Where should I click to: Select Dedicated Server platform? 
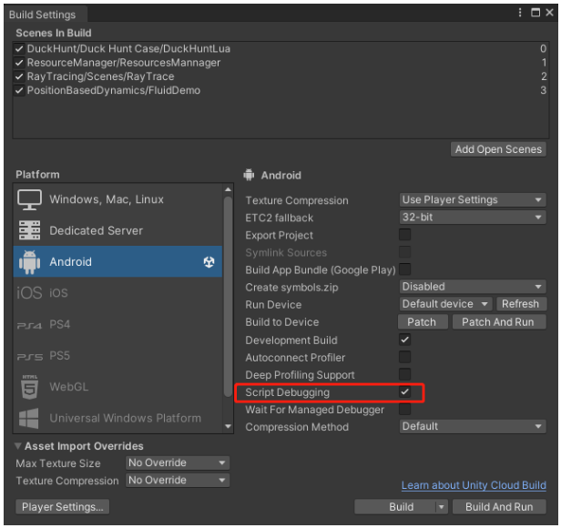click(117, 230)
